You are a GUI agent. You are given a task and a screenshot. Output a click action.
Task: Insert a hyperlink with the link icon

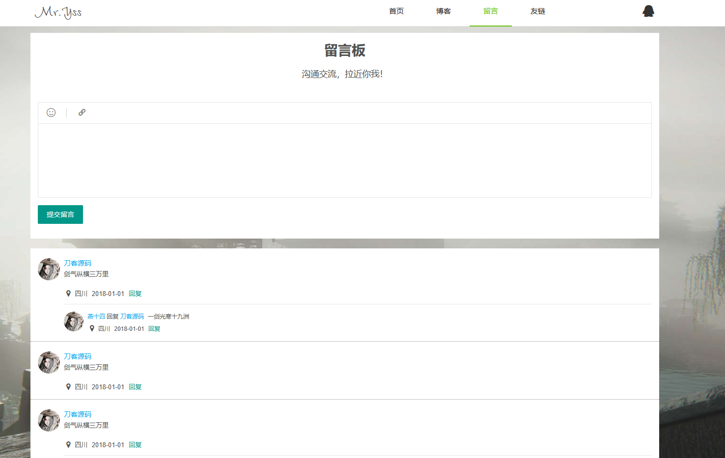point(82,112)
